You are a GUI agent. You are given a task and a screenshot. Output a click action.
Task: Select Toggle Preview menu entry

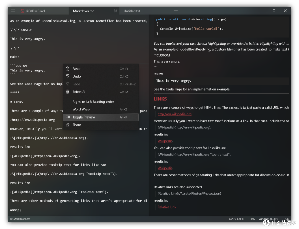101,117
